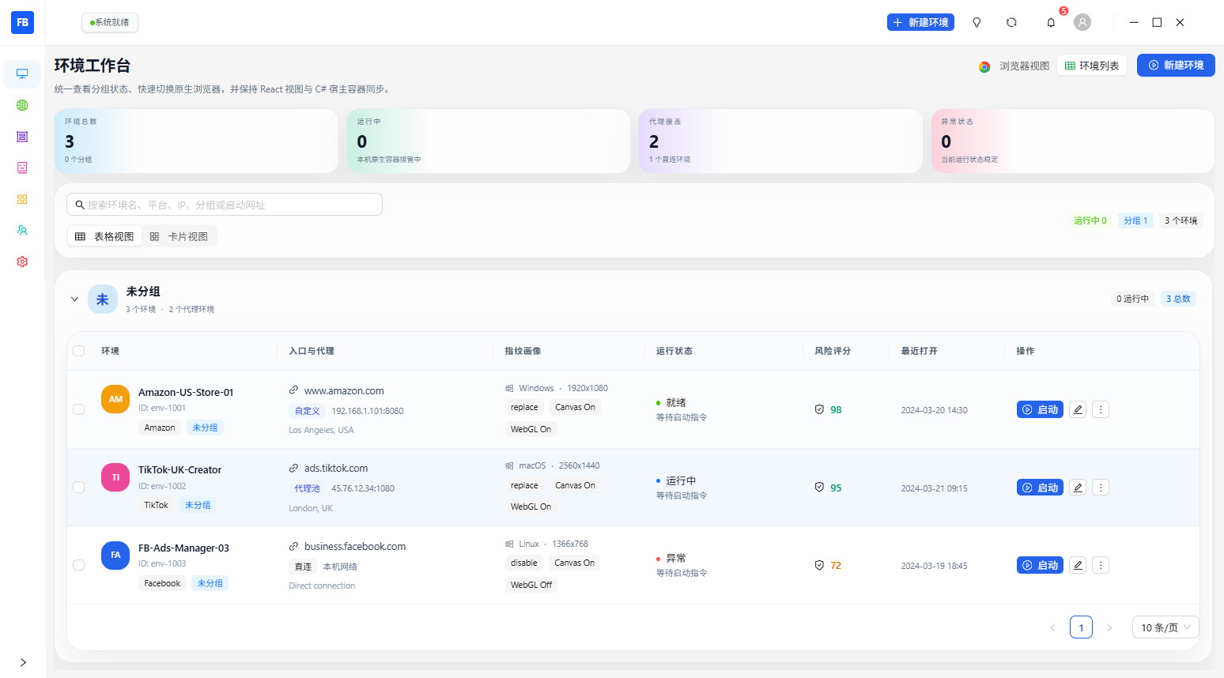Open more options for TikTok-UK-Creator row
Image resolution: width=1224 pixels, height=678 pixels.
(1101, 488)
